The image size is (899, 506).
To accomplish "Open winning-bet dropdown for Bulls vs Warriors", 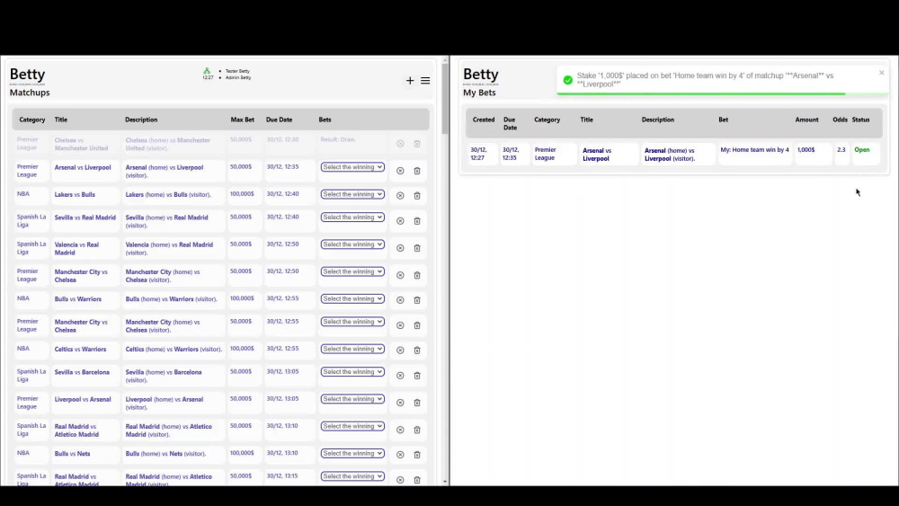I will pos(352,298).
